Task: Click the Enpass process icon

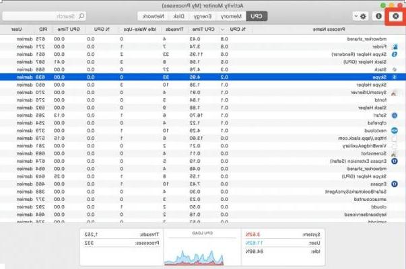Action: pyautogui.click(x=395, y=184)
